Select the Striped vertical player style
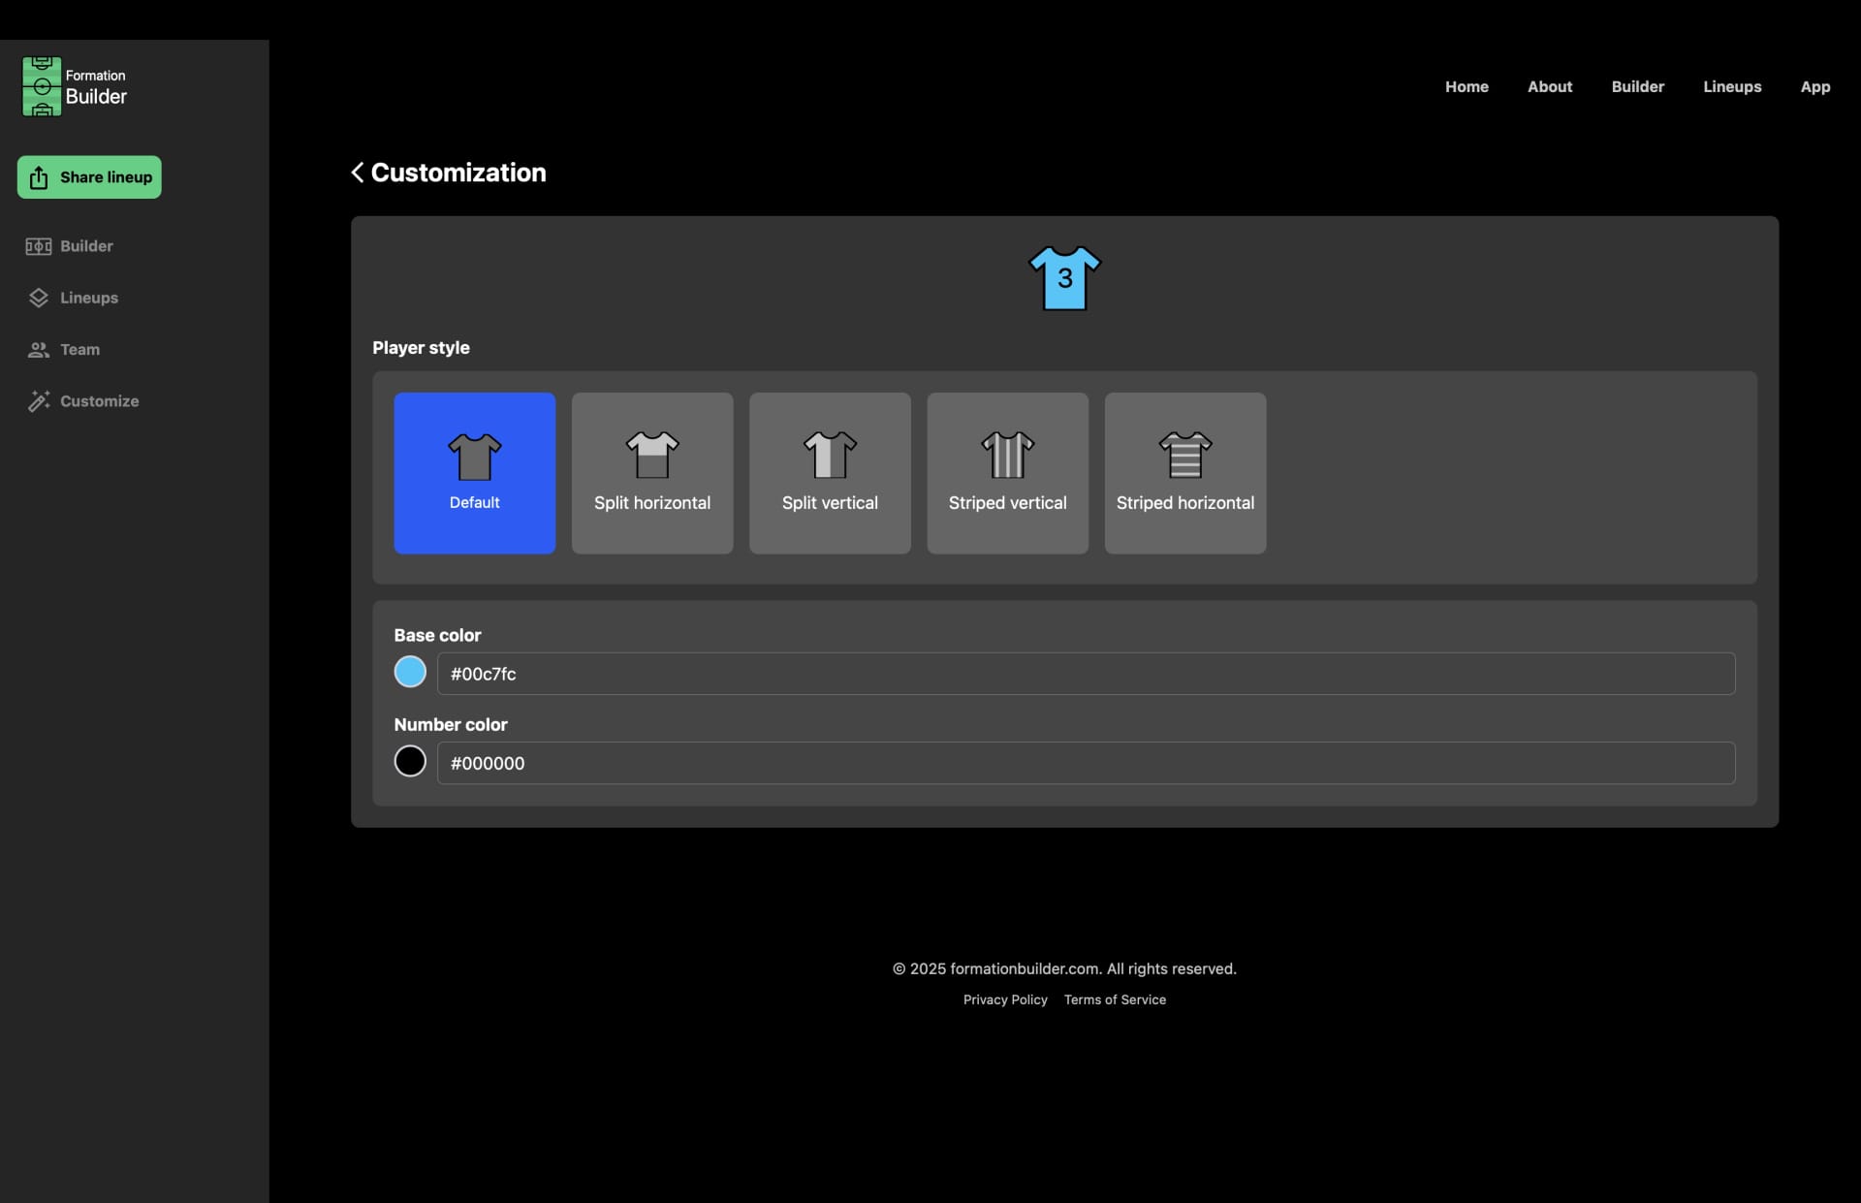 (1008, 473)
